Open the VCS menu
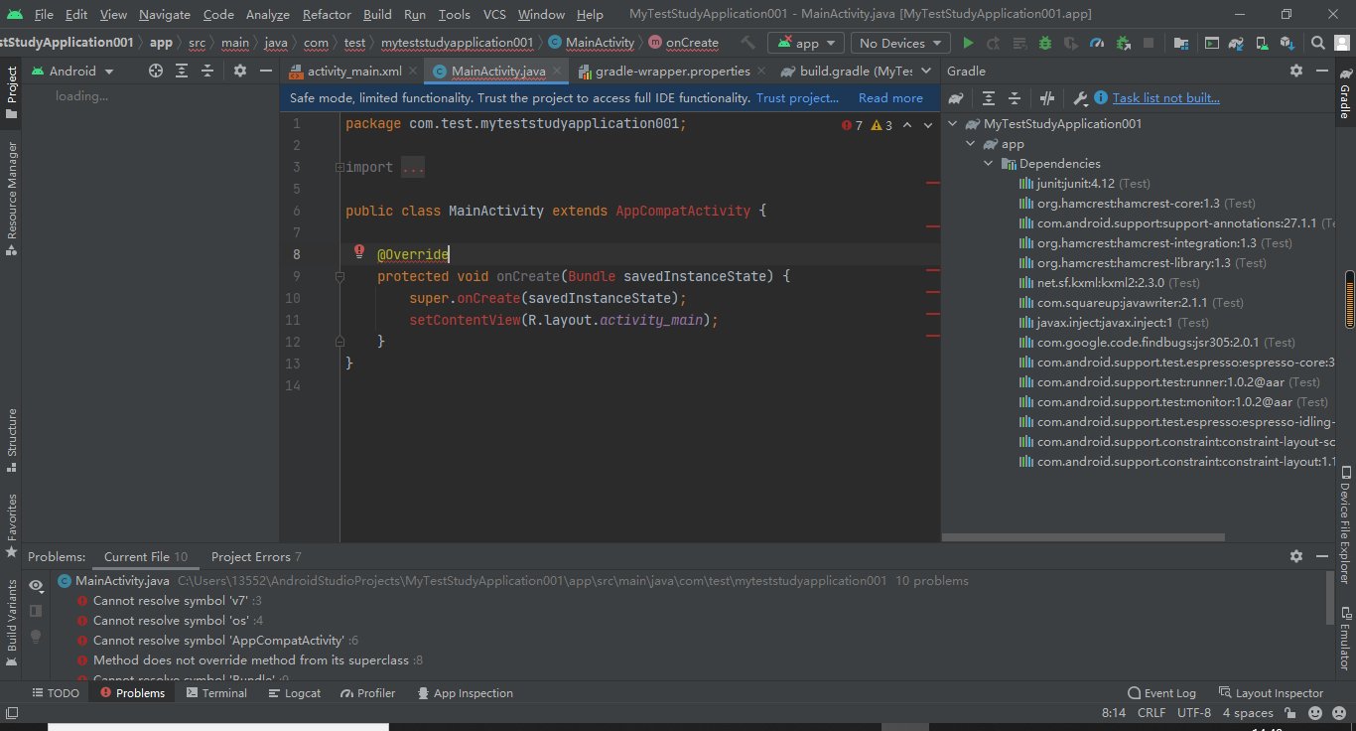1356x731 pixels. (x=494, y=14)
